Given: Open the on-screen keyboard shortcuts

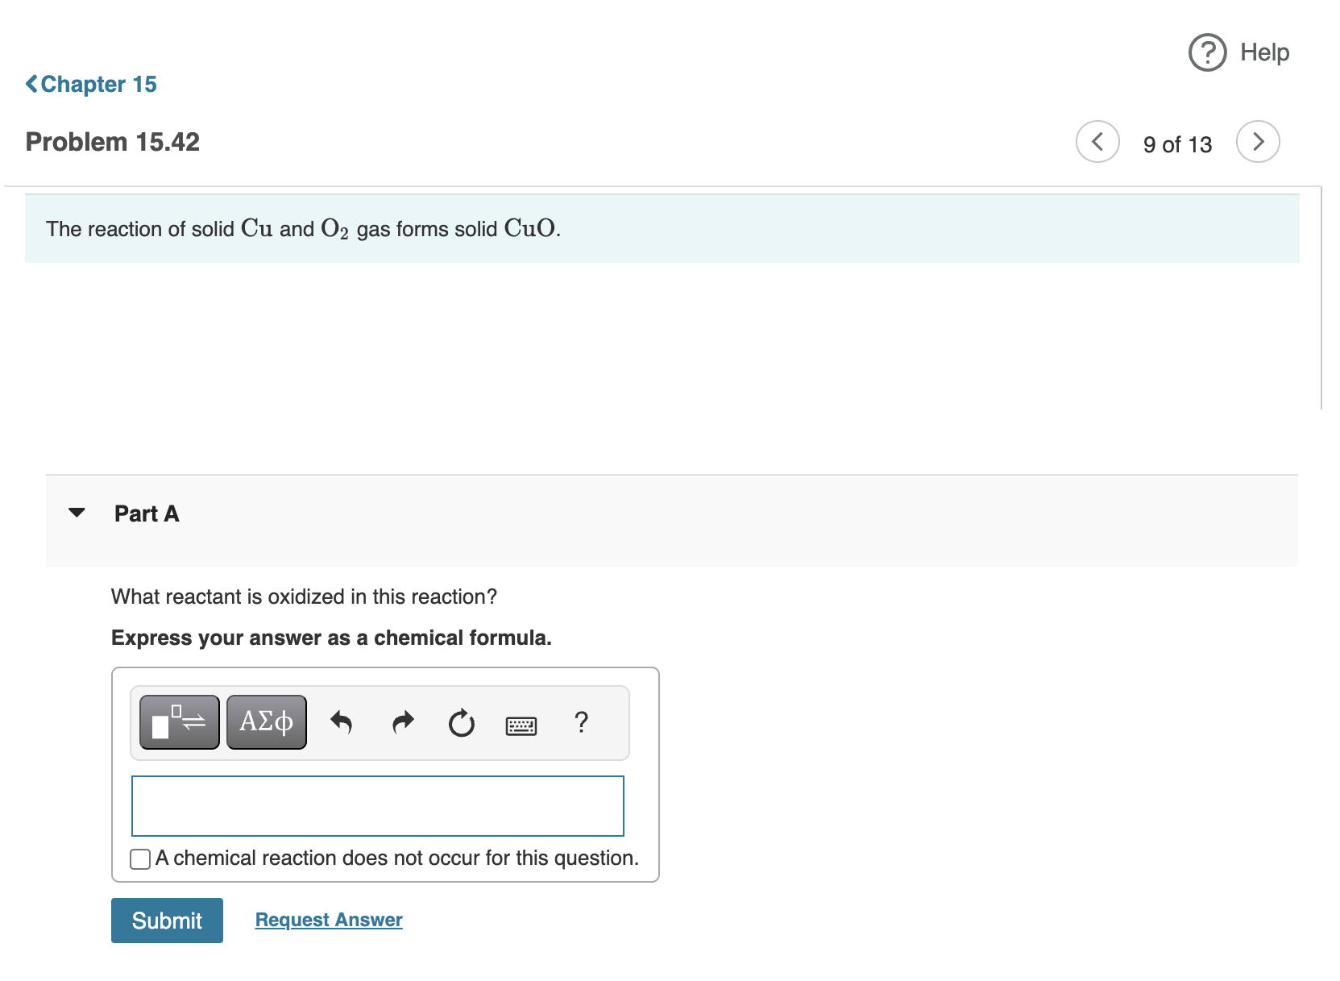Looking at the screenshot, I should pyautogui.click(x=521, y=725).
